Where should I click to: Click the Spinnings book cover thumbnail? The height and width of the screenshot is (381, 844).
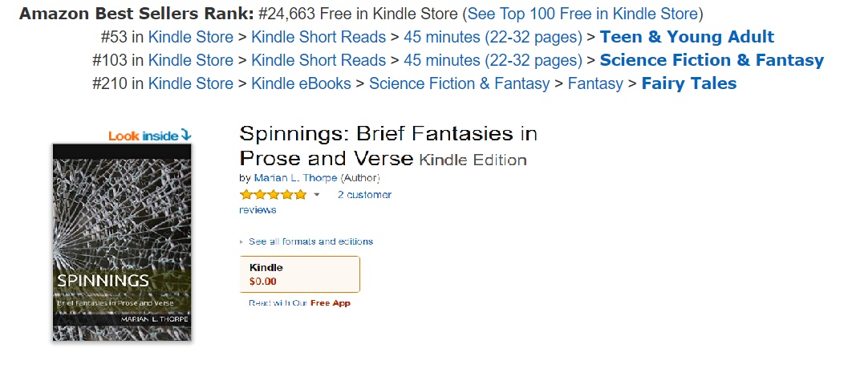click(x=122, y=242)
